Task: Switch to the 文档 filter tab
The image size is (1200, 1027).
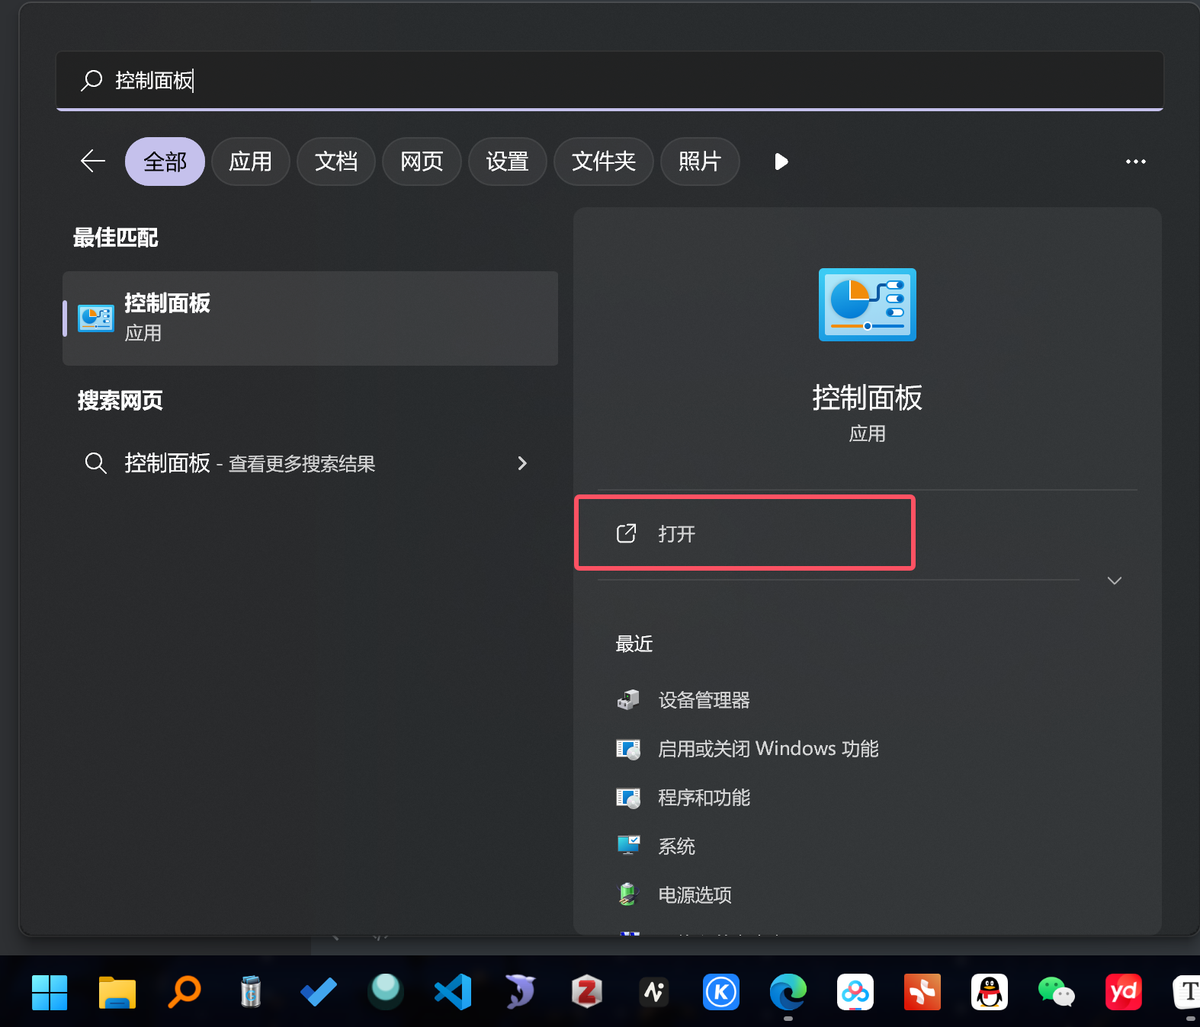Action: 335,162
